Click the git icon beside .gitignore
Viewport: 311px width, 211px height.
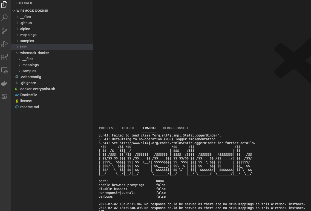(17, 83)
